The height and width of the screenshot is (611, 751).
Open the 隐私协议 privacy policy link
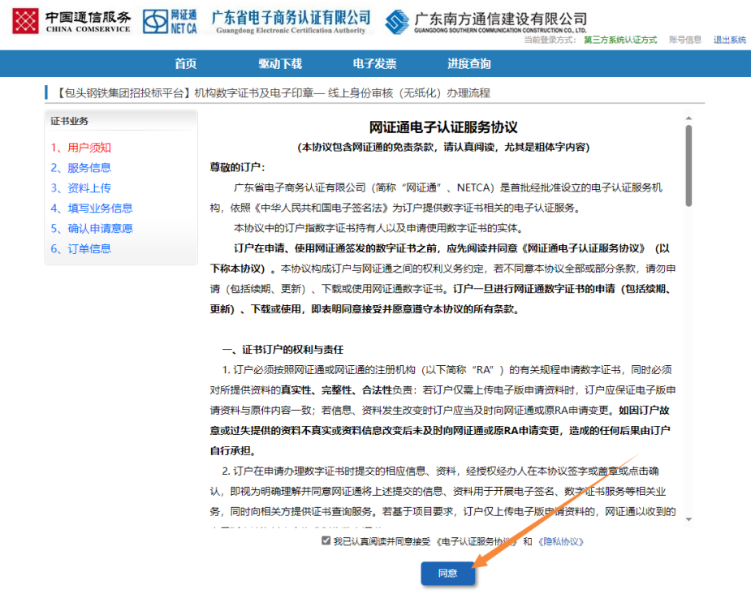[x=560, y=542]
